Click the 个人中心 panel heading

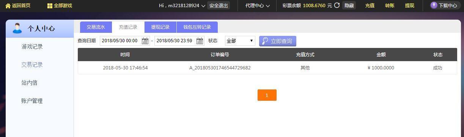pyautogui.click(x=41, y=29)
